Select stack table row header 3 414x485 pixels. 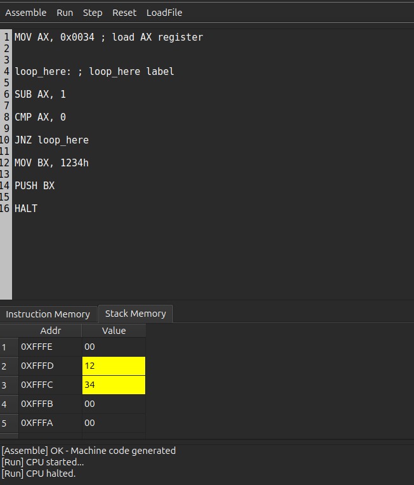9,385
